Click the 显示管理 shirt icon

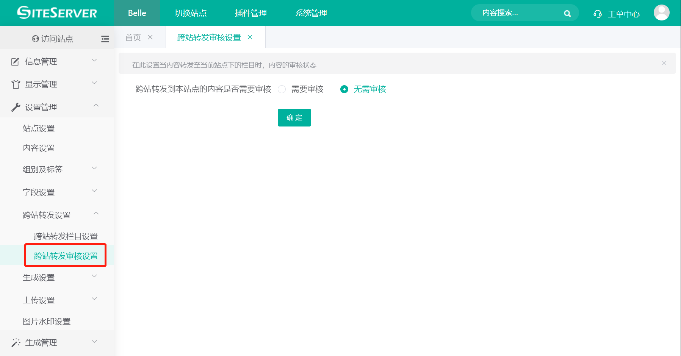(15, 84)
